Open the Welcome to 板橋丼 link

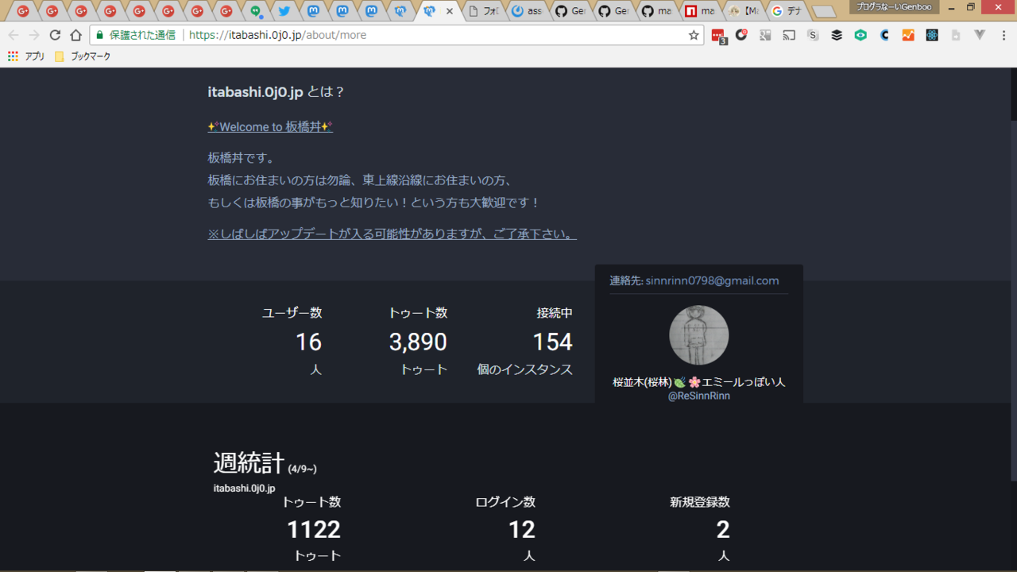click(270, 127)
